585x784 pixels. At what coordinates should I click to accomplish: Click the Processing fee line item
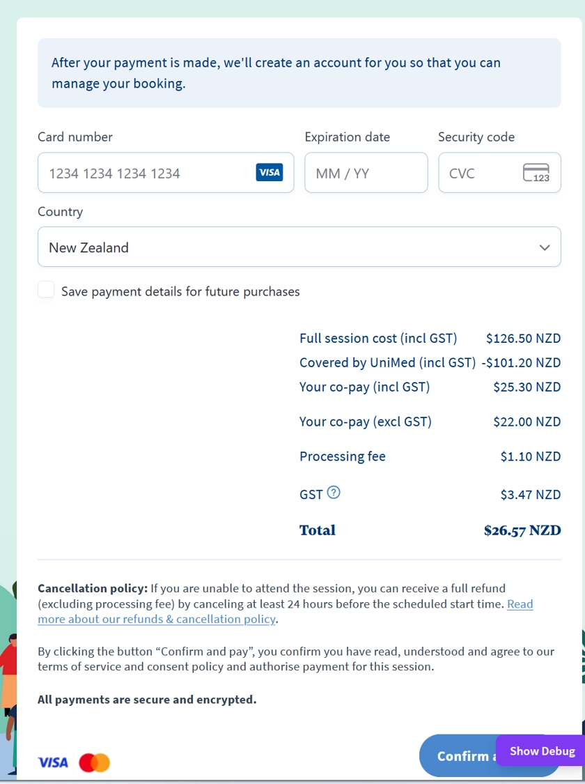click(430, 456)
